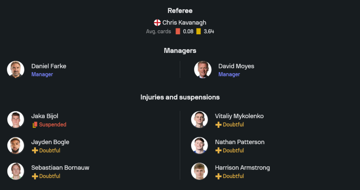This screenshot has height=190, width=360.
Task: Click the doubtful cross icon under Sebastiaan Bornauw
Action: 35,176
